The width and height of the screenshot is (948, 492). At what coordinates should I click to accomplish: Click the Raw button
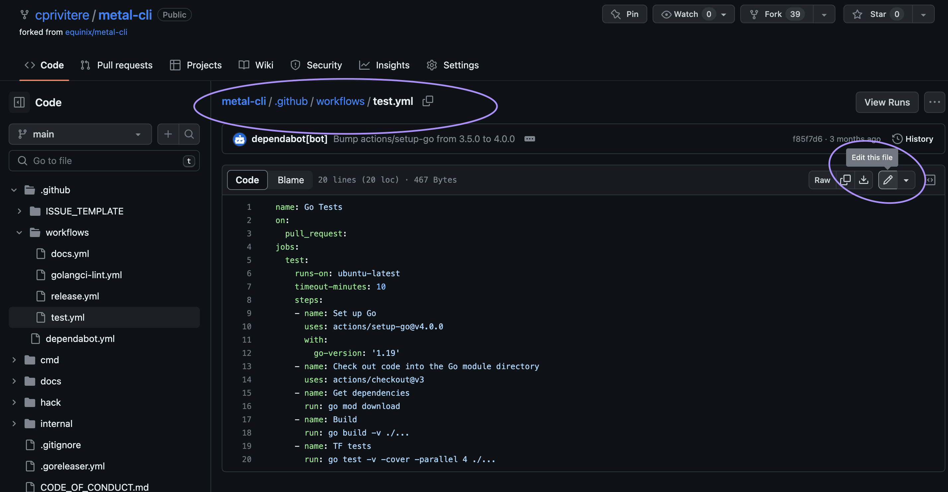tap(822, 180)
